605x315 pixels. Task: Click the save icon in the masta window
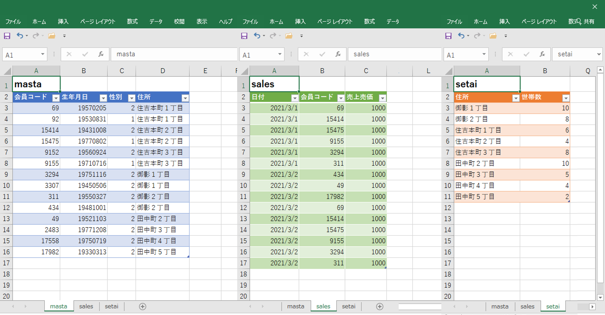click(x=7, y=36)
